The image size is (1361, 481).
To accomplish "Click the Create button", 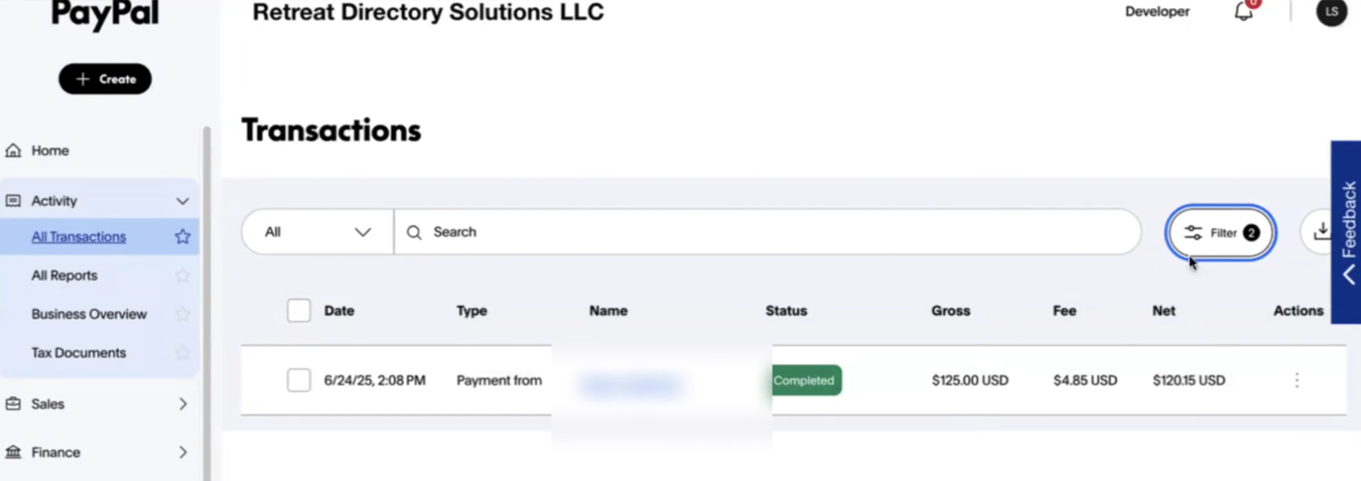I will point(105,79).
